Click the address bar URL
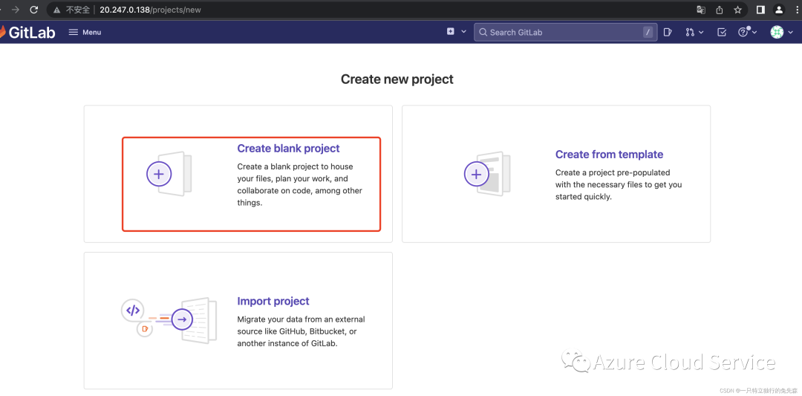802x396 pixels. [x=150, y=10]
